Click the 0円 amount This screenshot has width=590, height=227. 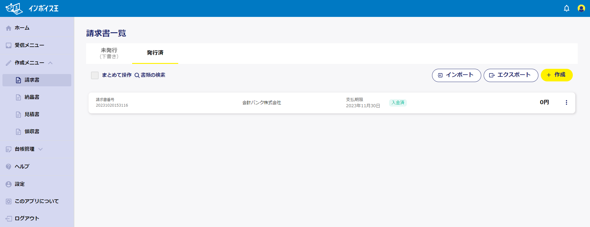click(544, 102)
